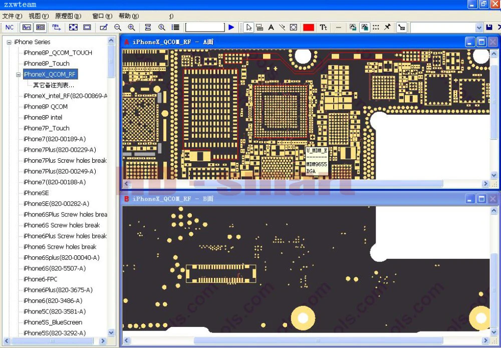This screenshot has width=501, height=348.
Task: Open the 帮助(H) menu
Action: [x=129, y=16]
